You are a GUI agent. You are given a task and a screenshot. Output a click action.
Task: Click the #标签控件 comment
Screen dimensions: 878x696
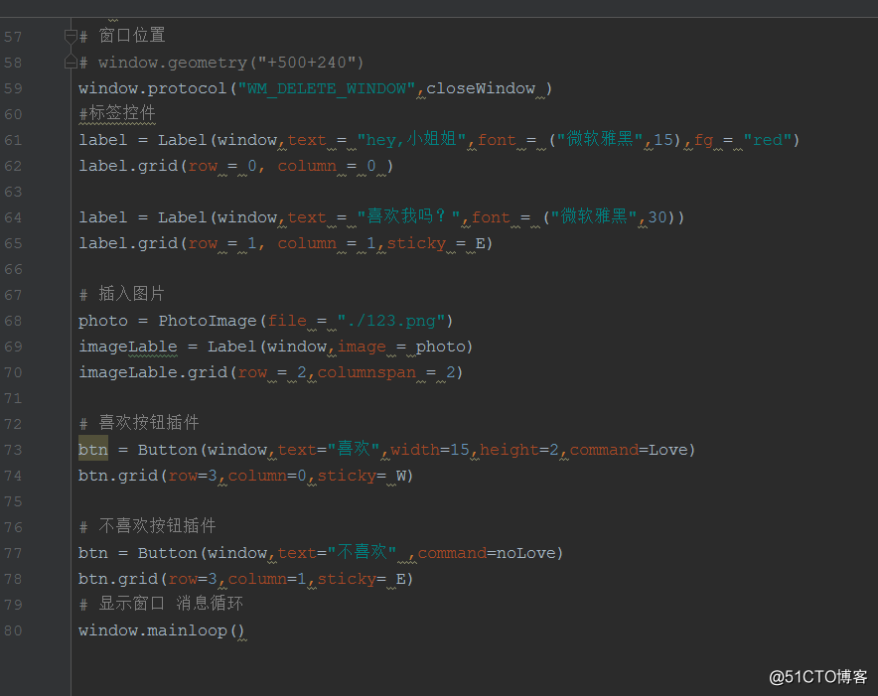(117, 113)
